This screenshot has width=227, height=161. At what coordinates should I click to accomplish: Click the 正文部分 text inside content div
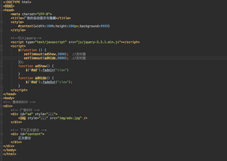25,138
